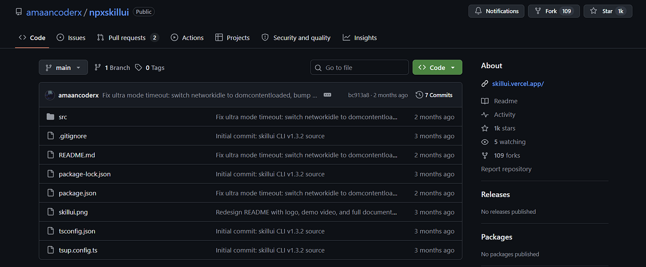Open the src folder

(63, 117)
